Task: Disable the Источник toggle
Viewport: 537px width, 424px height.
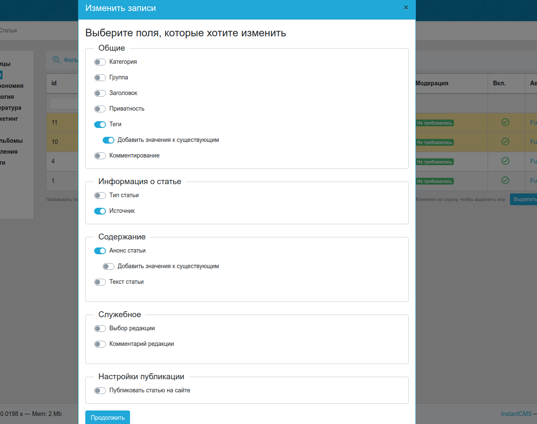Action: 100,211
